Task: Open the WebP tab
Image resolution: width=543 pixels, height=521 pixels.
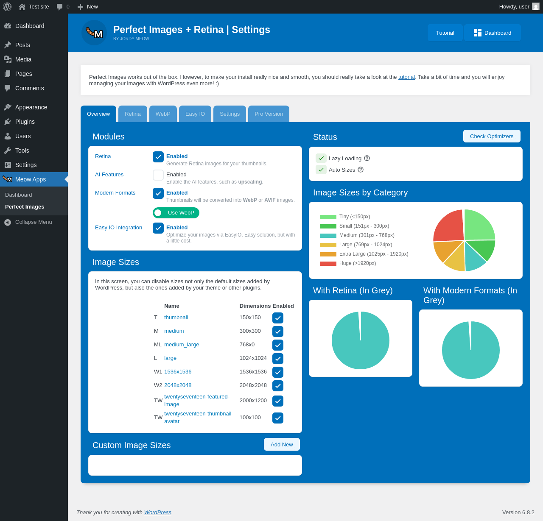Action: coord(163,114)
